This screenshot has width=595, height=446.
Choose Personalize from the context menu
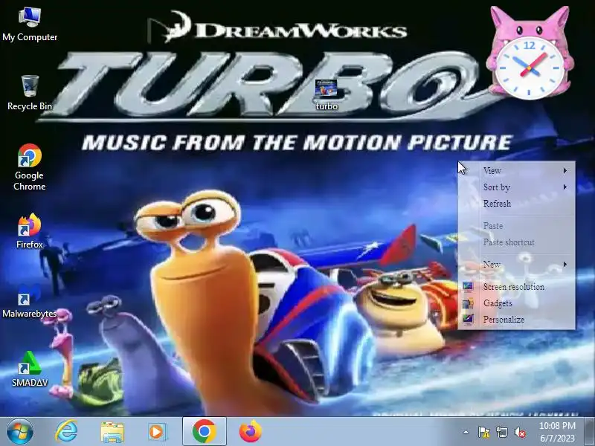click(516, 320)
